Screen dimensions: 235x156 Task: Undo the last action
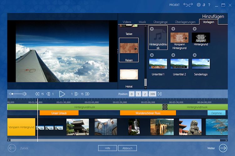tap(185, 5)
